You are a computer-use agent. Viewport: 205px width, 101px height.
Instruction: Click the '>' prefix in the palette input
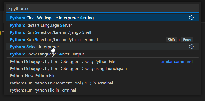click(x=9, y=9)
